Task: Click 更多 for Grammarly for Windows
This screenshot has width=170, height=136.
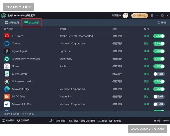Action: pyautogui.click(x=146, y=59)
